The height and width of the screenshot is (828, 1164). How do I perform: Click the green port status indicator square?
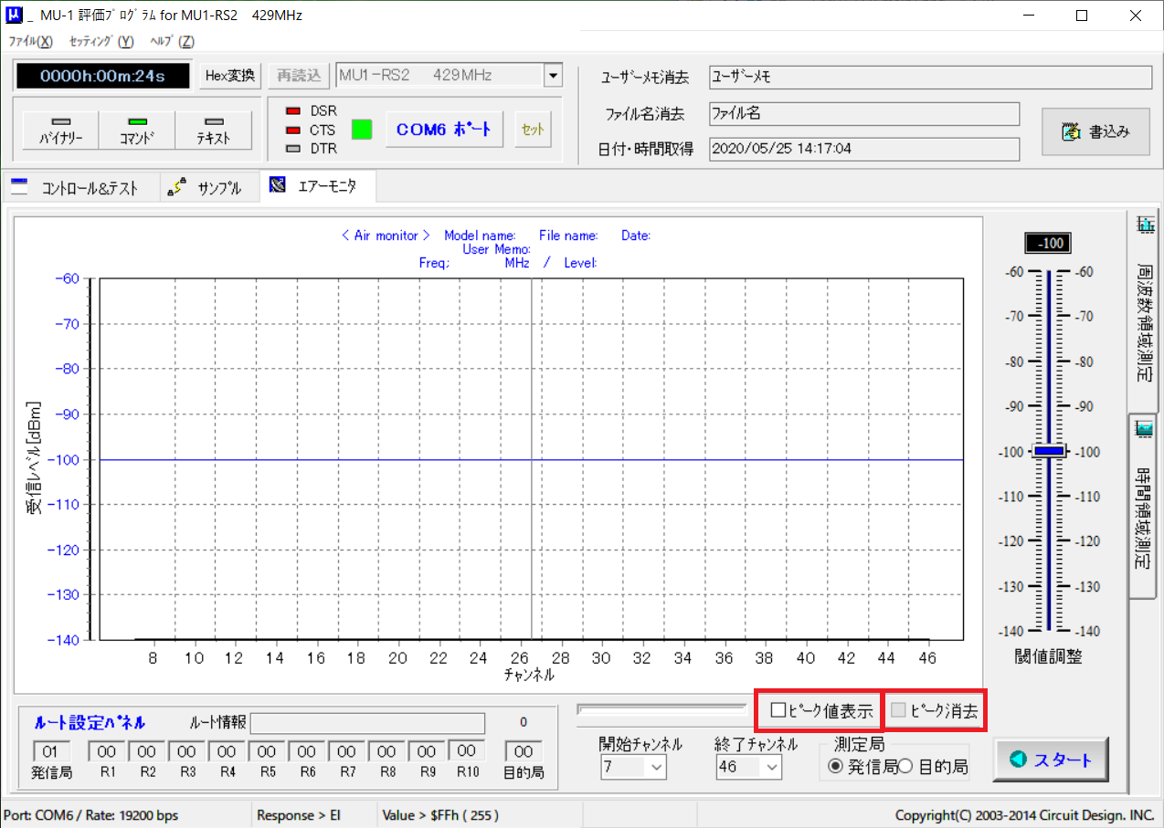363,130
